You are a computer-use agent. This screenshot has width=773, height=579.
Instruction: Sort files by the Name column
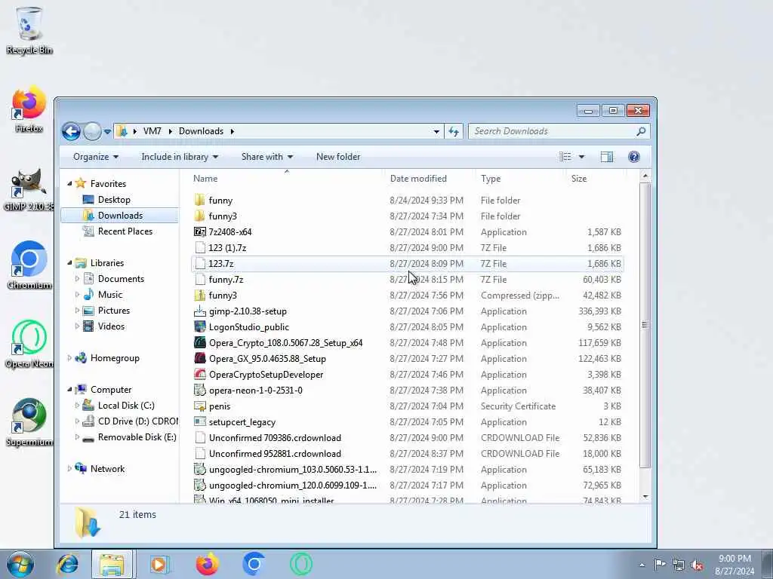286,179
